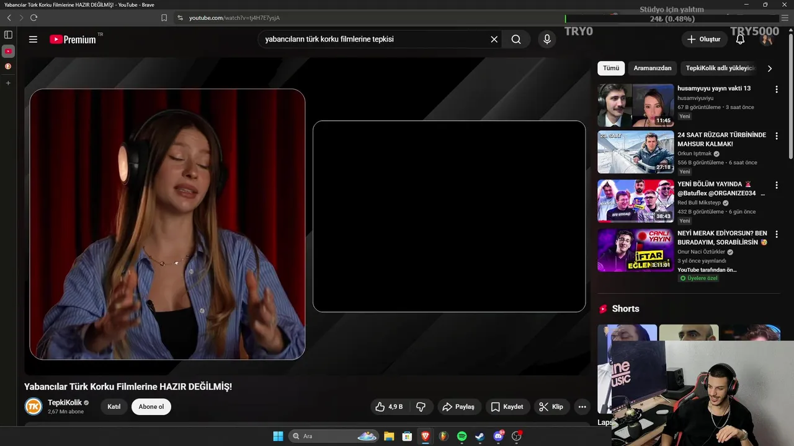Dislike the video with thumbs down
This screenshot has height=446, width=794.
coord(421,407)
